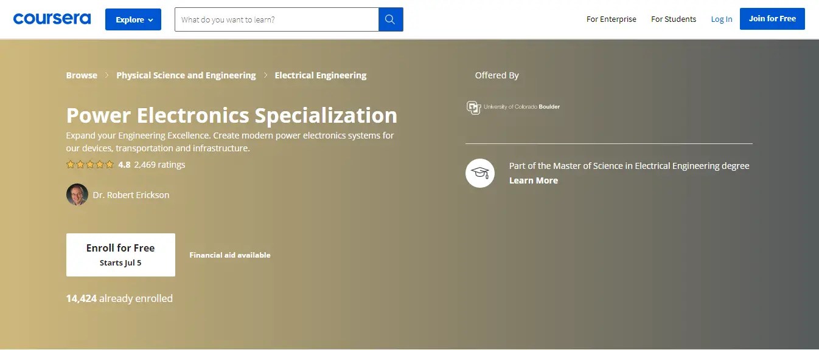Open the For Students page
The width and height of the screenshot is (819, 350).
(674, 19)
